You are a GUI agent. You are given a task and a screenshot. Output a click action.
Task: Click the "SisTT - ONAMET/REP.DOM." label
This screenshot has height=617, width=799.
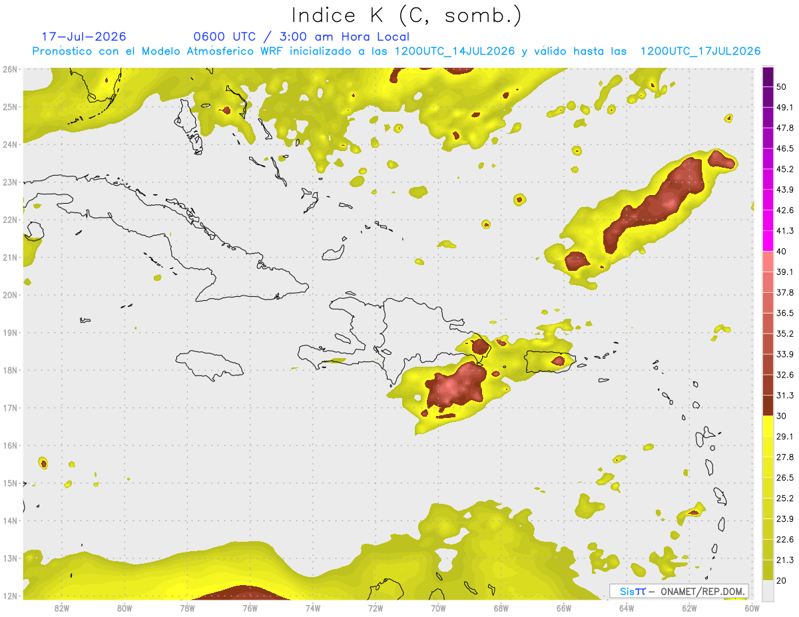click(x=678, y=591)
